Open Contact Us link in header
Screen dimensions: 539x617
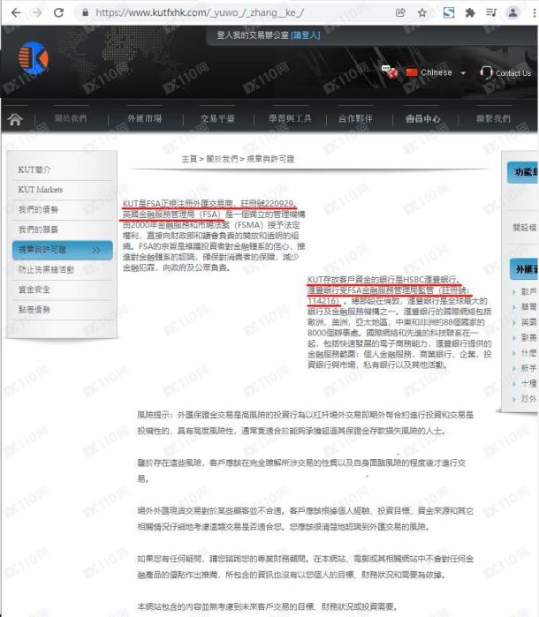click(513, 73)
